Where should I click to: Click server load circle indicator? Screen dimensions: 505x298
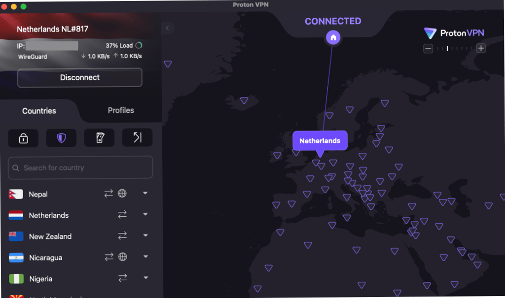(x=139, y=45)
